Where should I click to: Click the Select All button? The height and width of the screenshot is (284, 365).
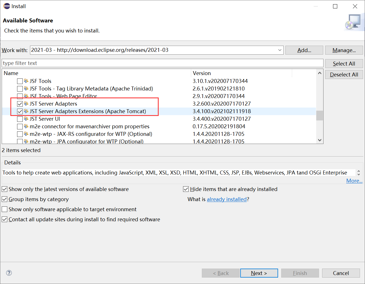pyautogui.click(x=344, y=64)
